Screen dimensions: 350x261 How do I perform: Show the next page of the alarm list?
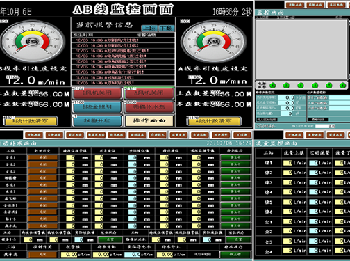(x=167, y=29)
